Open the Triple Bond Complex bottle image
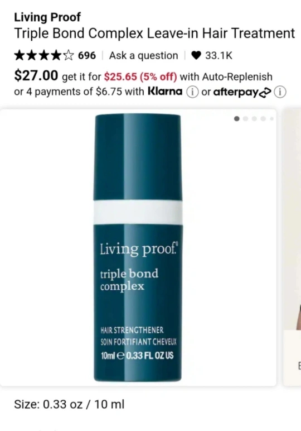This screenshot has width=301, height=431. (x=138, y=247)
